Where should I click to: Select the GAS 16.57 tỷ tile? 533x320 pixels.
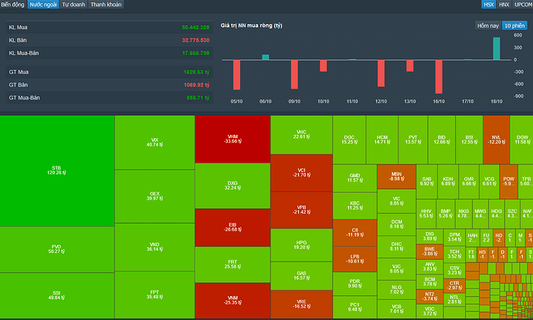coord(301,276)
